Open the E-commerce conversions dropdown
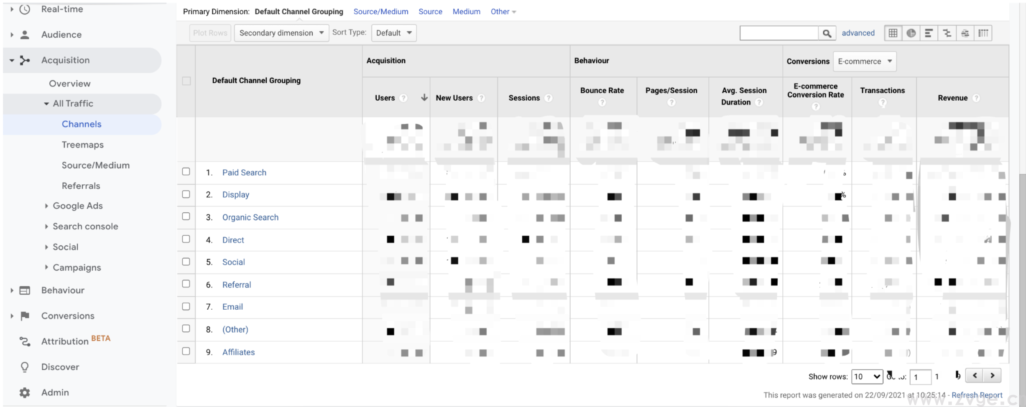The image size is (1026, 407). click(864, 61)
